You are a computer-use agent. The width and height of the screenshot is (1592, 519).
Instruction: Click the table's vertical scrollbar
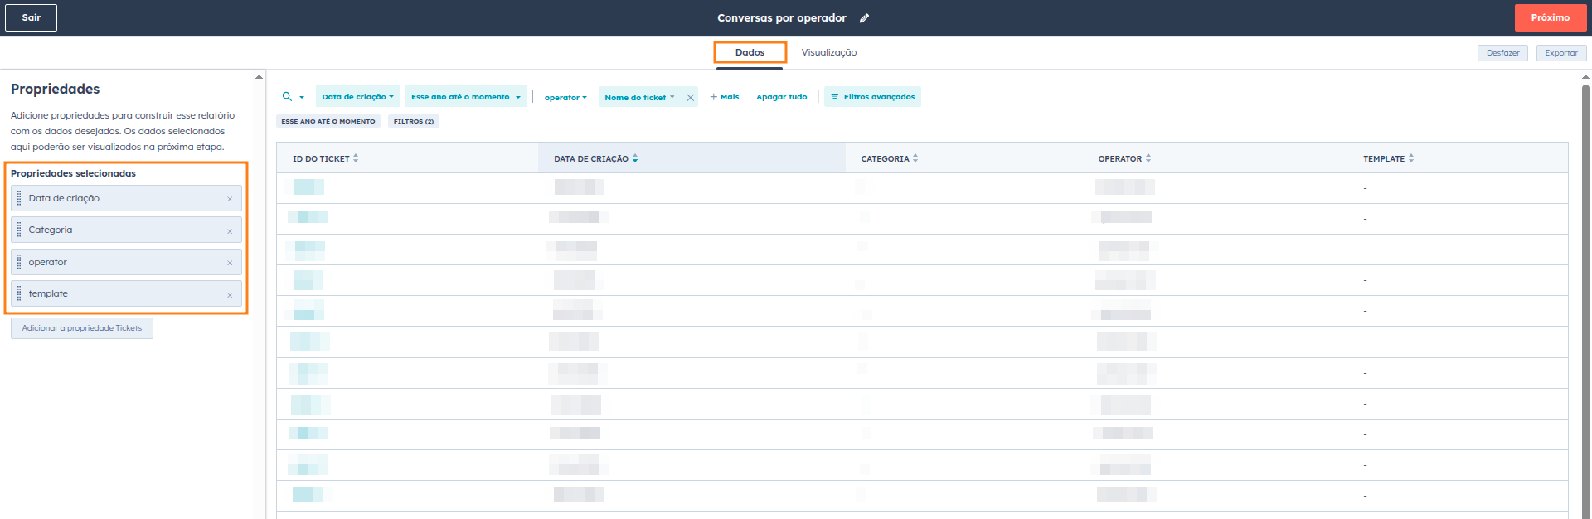(1585, 290)
